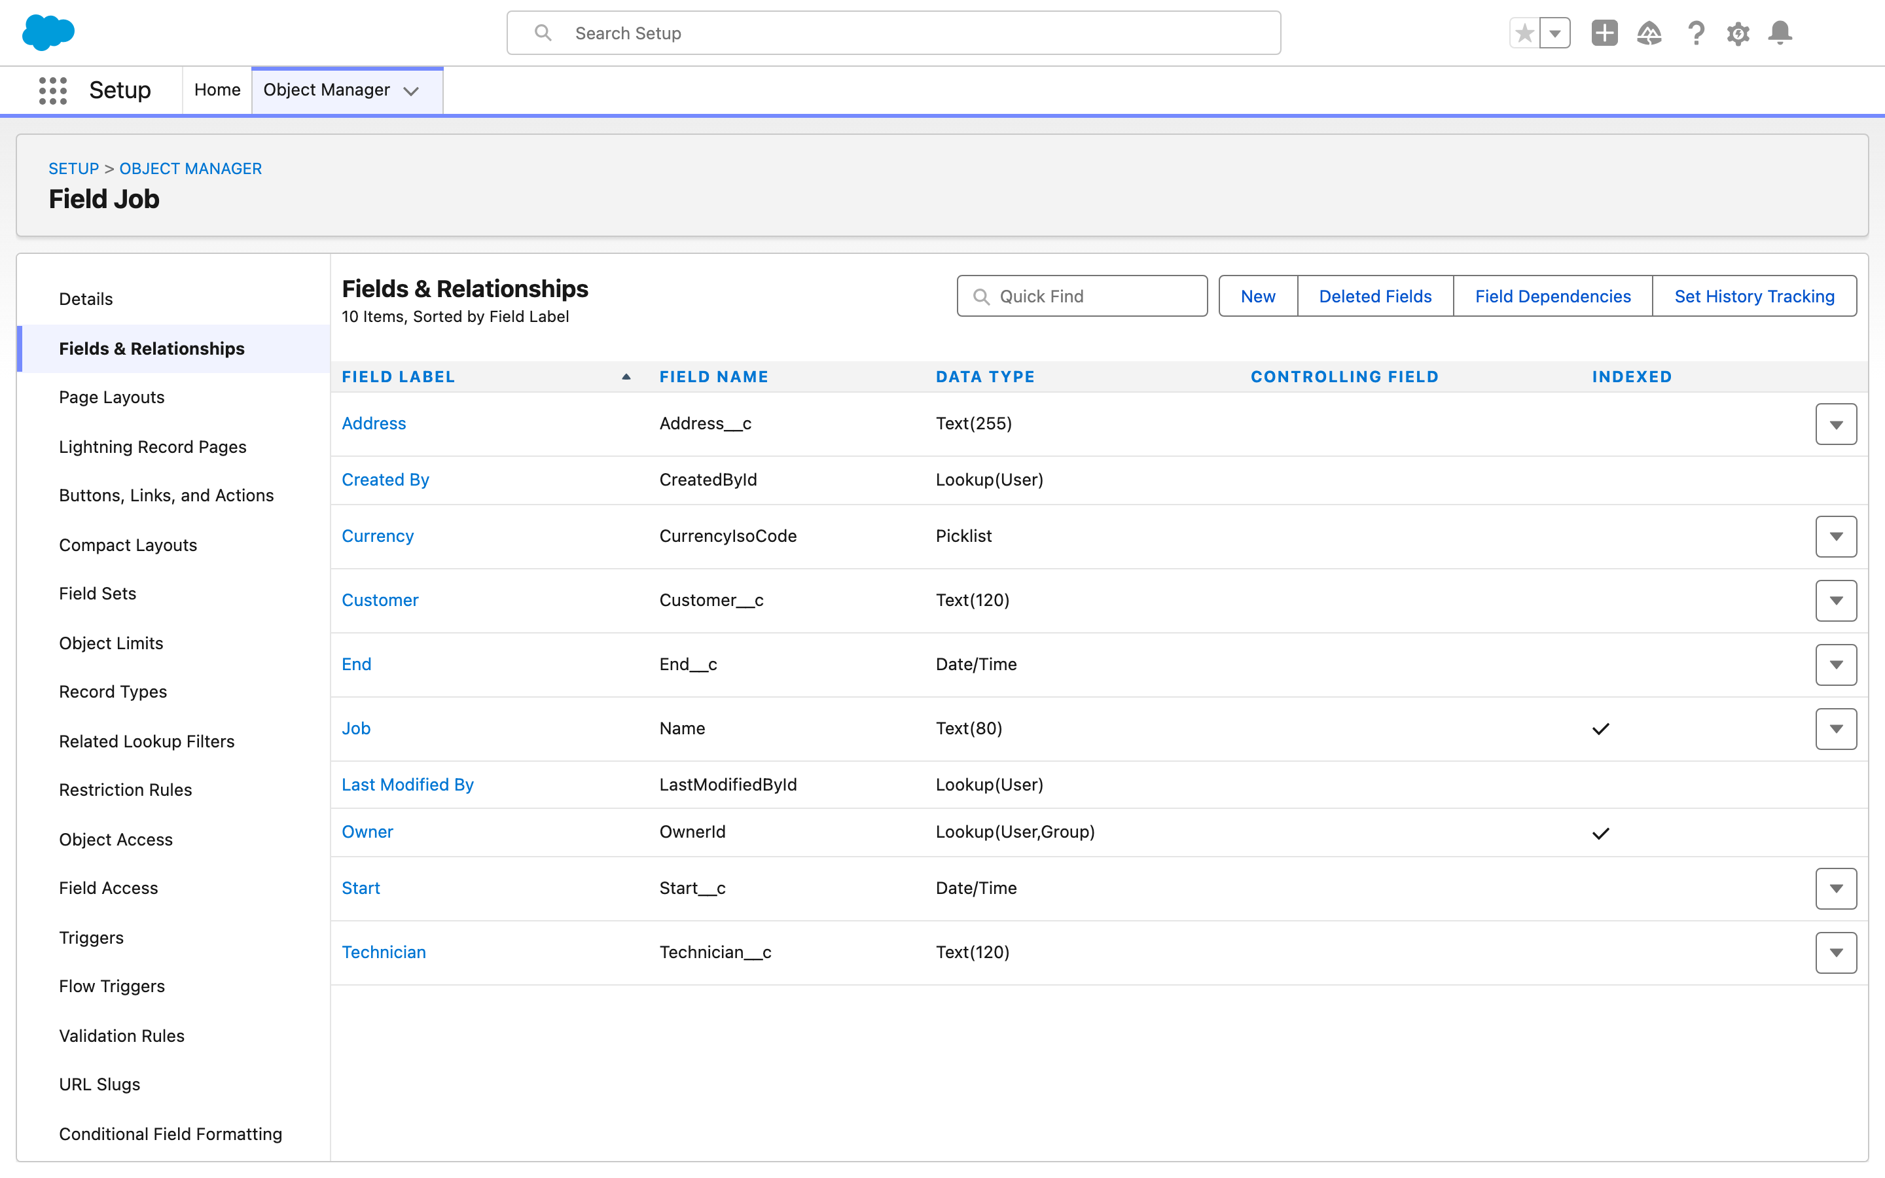Viewport: 1885px width, 1178px height.
Task: Click the favorites star icon
Action: click(x=1524, y=33)
